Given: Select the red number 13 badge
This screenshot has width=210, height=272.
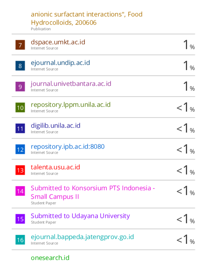Looking at the screenshot, I should coord(20,170).
